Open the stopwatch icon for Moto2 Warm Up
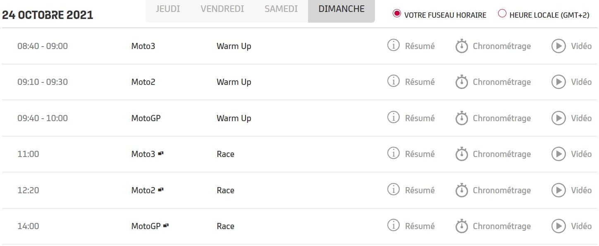 (x=461, y=82)
